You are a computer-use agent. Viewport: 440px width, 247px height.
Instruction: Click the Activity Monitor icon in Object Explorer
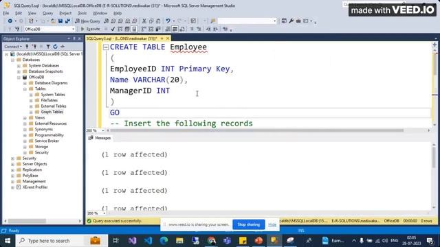tap(63, 47)
